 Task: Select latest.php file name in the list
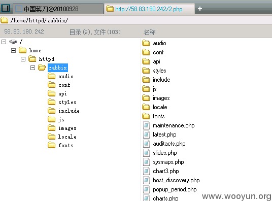point(164,135)
